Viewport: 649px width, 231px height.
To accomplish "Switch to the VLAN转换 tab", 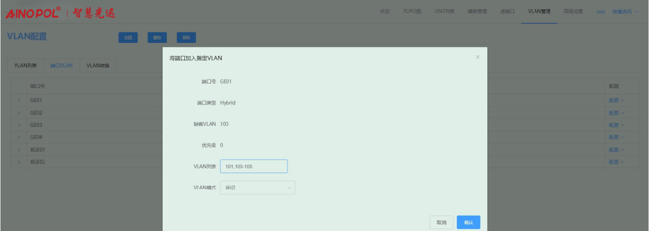I will coord(98,66).
